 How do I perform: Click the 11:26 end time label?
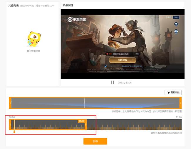point(179,117)
